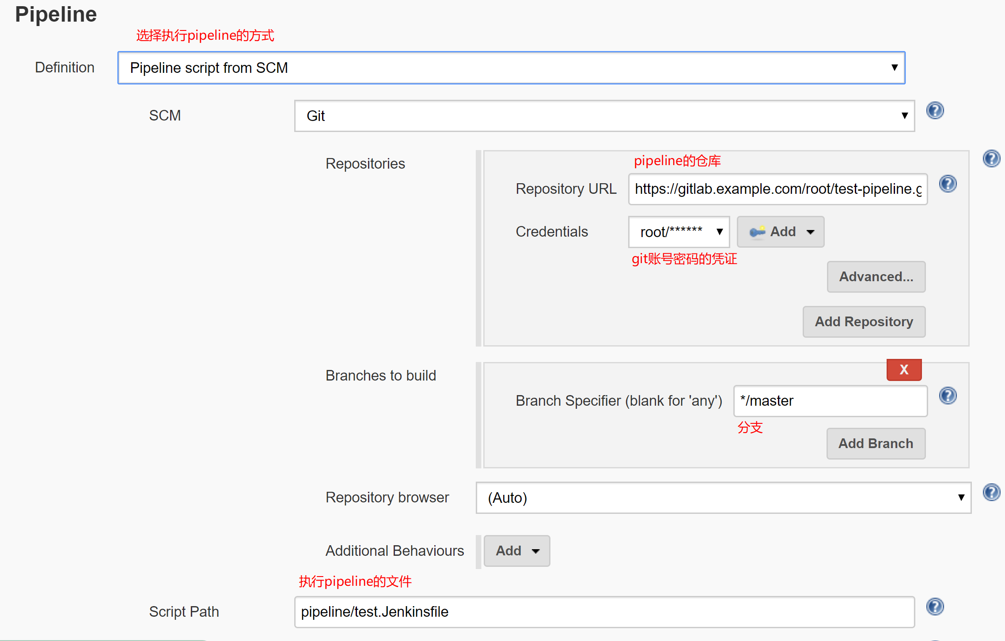Viewport: 1005px width, 641px height.
Task: Expand the SCM Git dropdown
Action: tap(604, 116)
